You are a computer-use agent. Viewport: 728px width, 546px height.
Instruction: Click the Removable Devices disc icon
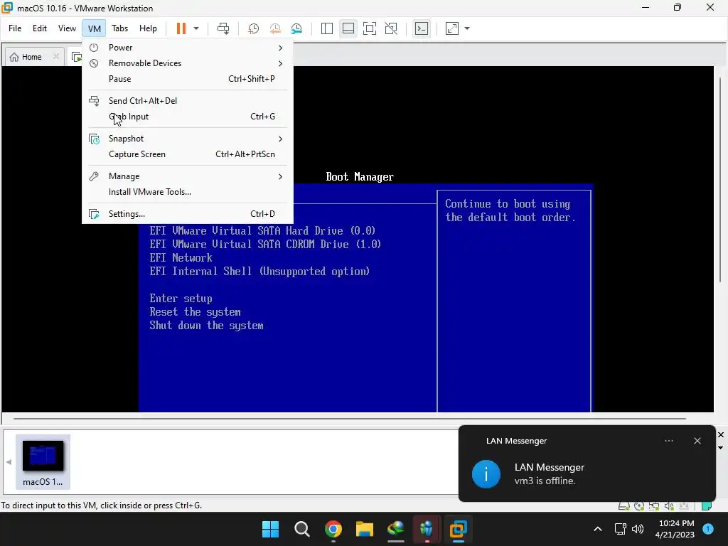point(94,63)
